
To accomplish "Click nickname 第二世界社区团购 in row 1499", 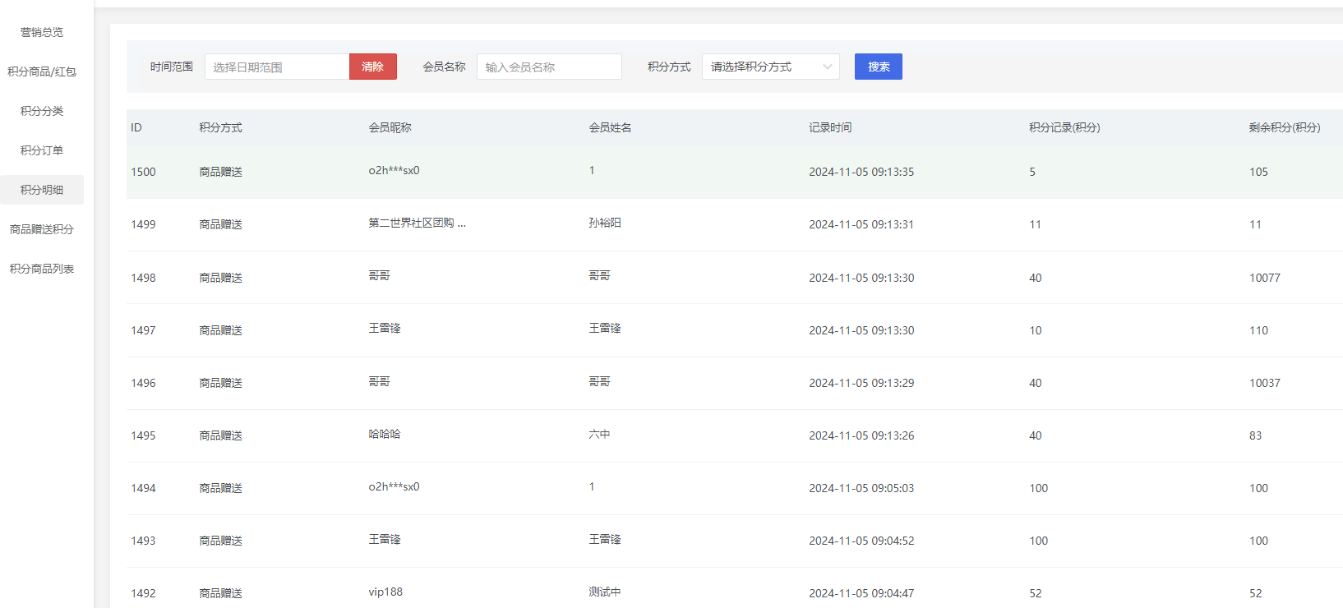I will 417,223.
